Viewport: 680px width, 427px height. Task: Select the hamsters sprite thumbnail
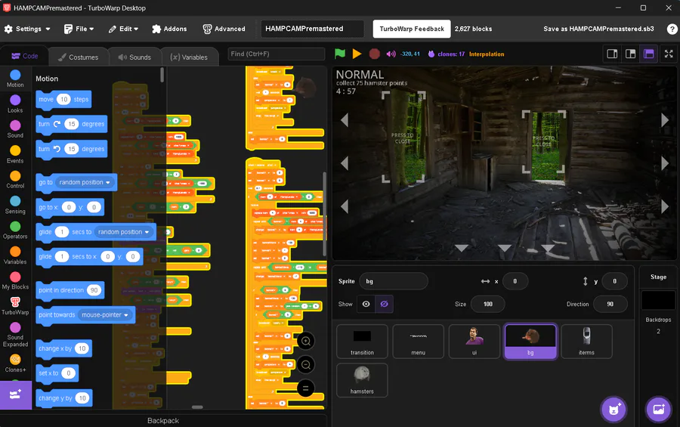pyautogui.click(x=362, y=380)
